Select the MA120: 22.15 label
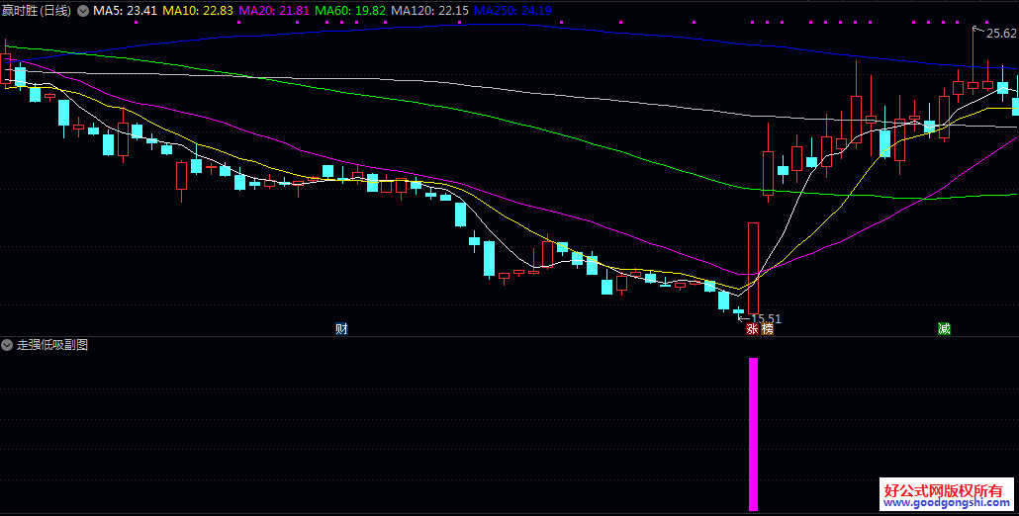Image resolution: width=1019 pixels, height=516 pixels. pos(429,11)
